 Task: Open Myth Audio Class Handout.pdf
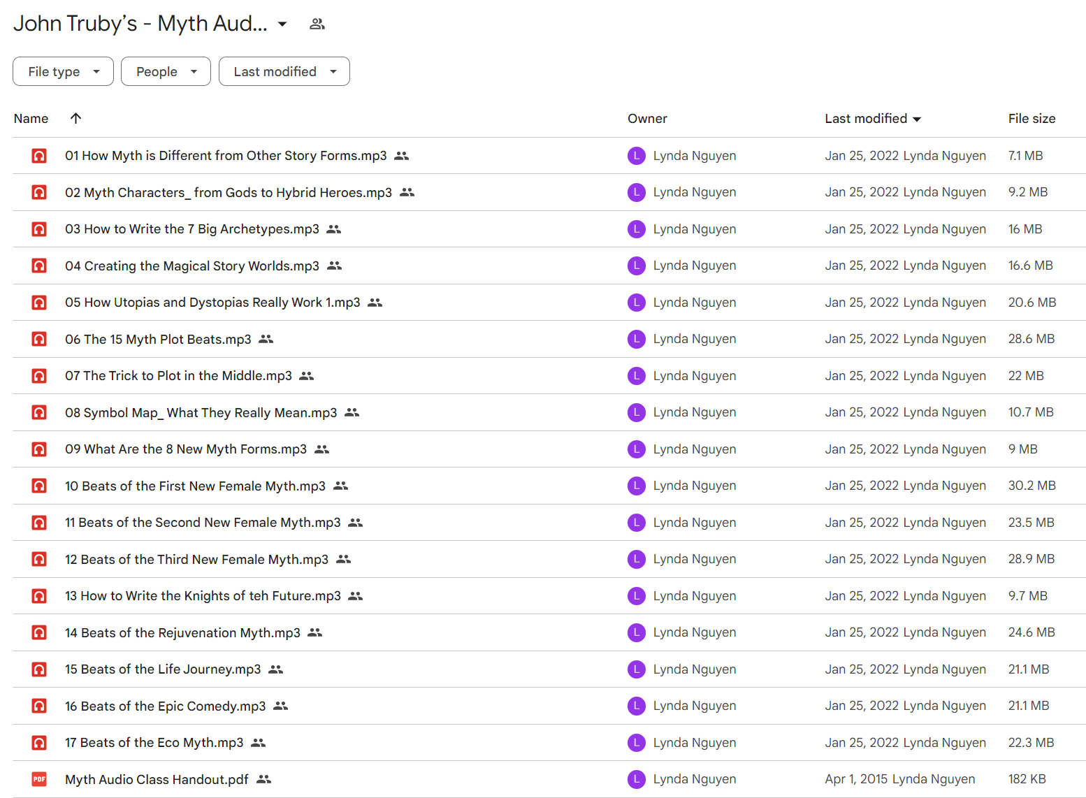[x=157, y=779]
